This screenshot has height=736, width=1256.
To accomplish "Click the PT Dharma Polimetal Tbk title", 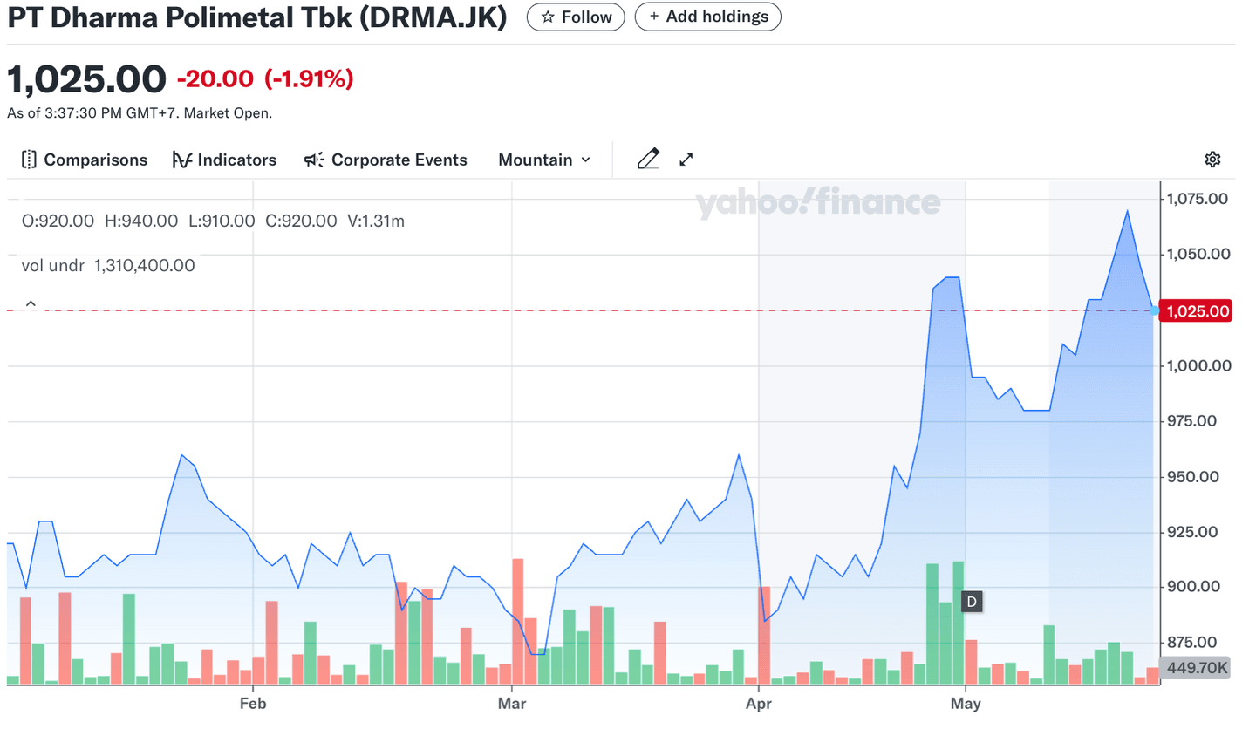I will click(x=257, y=17).
